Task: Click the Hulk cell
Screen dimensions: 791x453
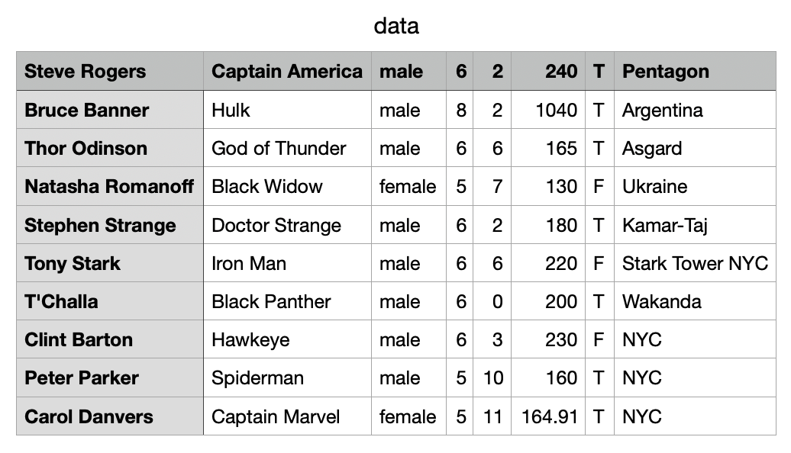Action: [288, 110]
